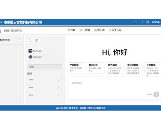Screen dimensions: 161x129
Task: Delete the second dmu chat
Action: (x=58, y=88)
